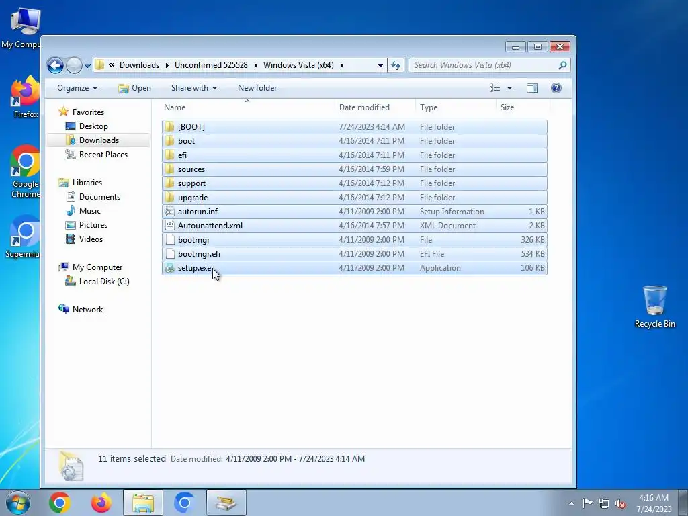Viewport: 688px width, 516px height.
Task: Select the upgrade folder icon
Action: tap(170, 197)
